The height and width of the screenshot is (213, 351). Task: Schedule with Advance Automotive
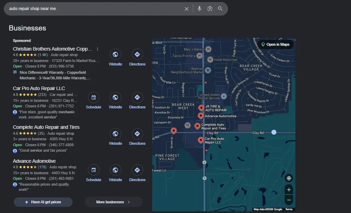click(93, 170)
